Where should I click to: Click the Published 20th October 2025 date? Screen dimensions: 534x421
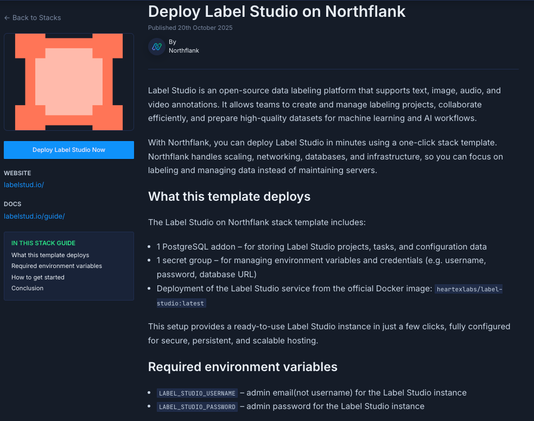point(190,28)
